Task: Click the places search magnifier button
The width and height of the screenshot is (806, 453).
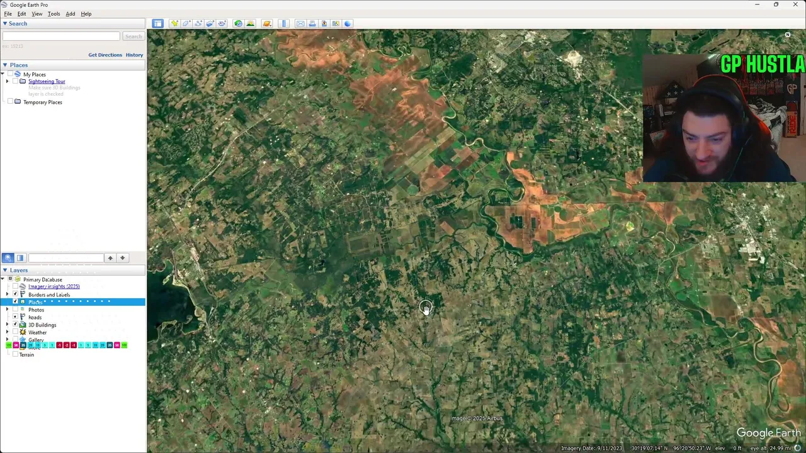Action: point(8,258)
